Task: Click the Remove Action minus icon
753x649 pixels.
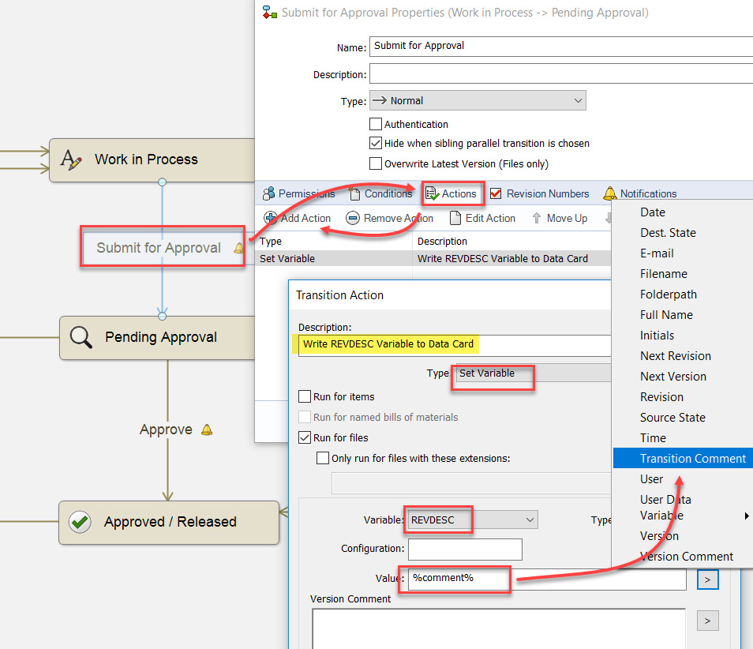Action: click(353, 218)
